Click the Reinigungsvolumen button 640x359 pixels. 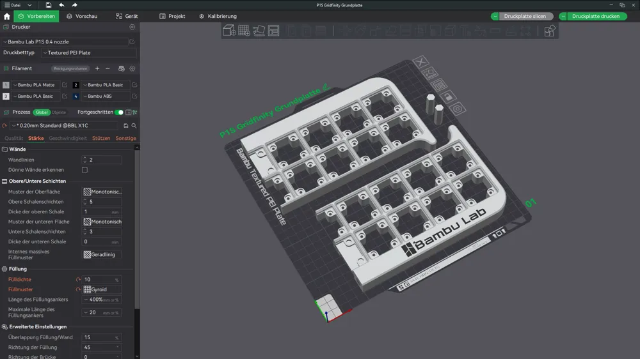(x=70, y=68)
